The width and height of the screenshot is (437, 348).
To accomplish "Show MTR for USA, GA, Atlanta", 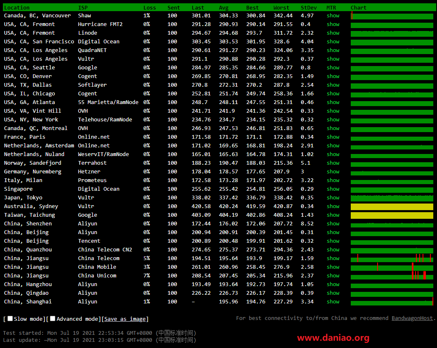I will click(x=333, y=102).
